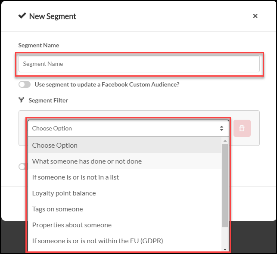
Task: Select 'What someone has done or not done'
Action: (125, 161)
